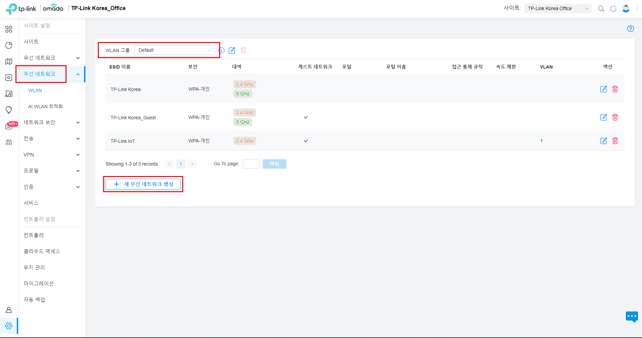Click guest network checkmark for TP-Link Korea_Guest
642x338 pixels.
(x=306, y=117)
